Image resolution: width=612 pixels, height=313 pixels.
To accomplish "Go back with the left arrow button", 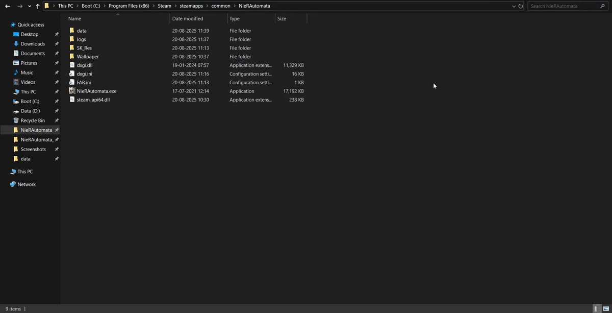I will (x=8, y=6).
